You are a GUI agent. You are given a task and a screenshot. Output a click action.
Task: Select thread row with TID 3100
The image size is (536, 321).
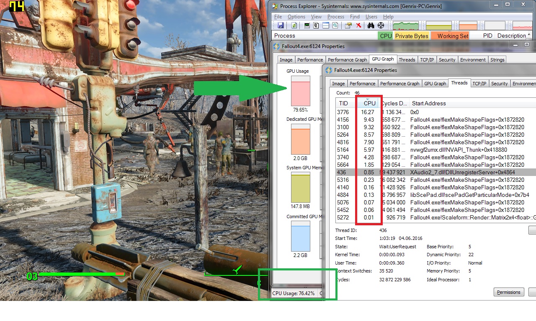coord(436,127)
